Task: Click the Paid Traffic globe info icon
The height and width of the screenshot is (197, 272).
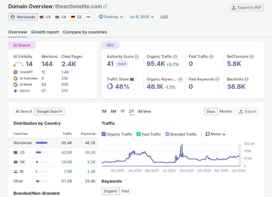Action: point(211,57)
